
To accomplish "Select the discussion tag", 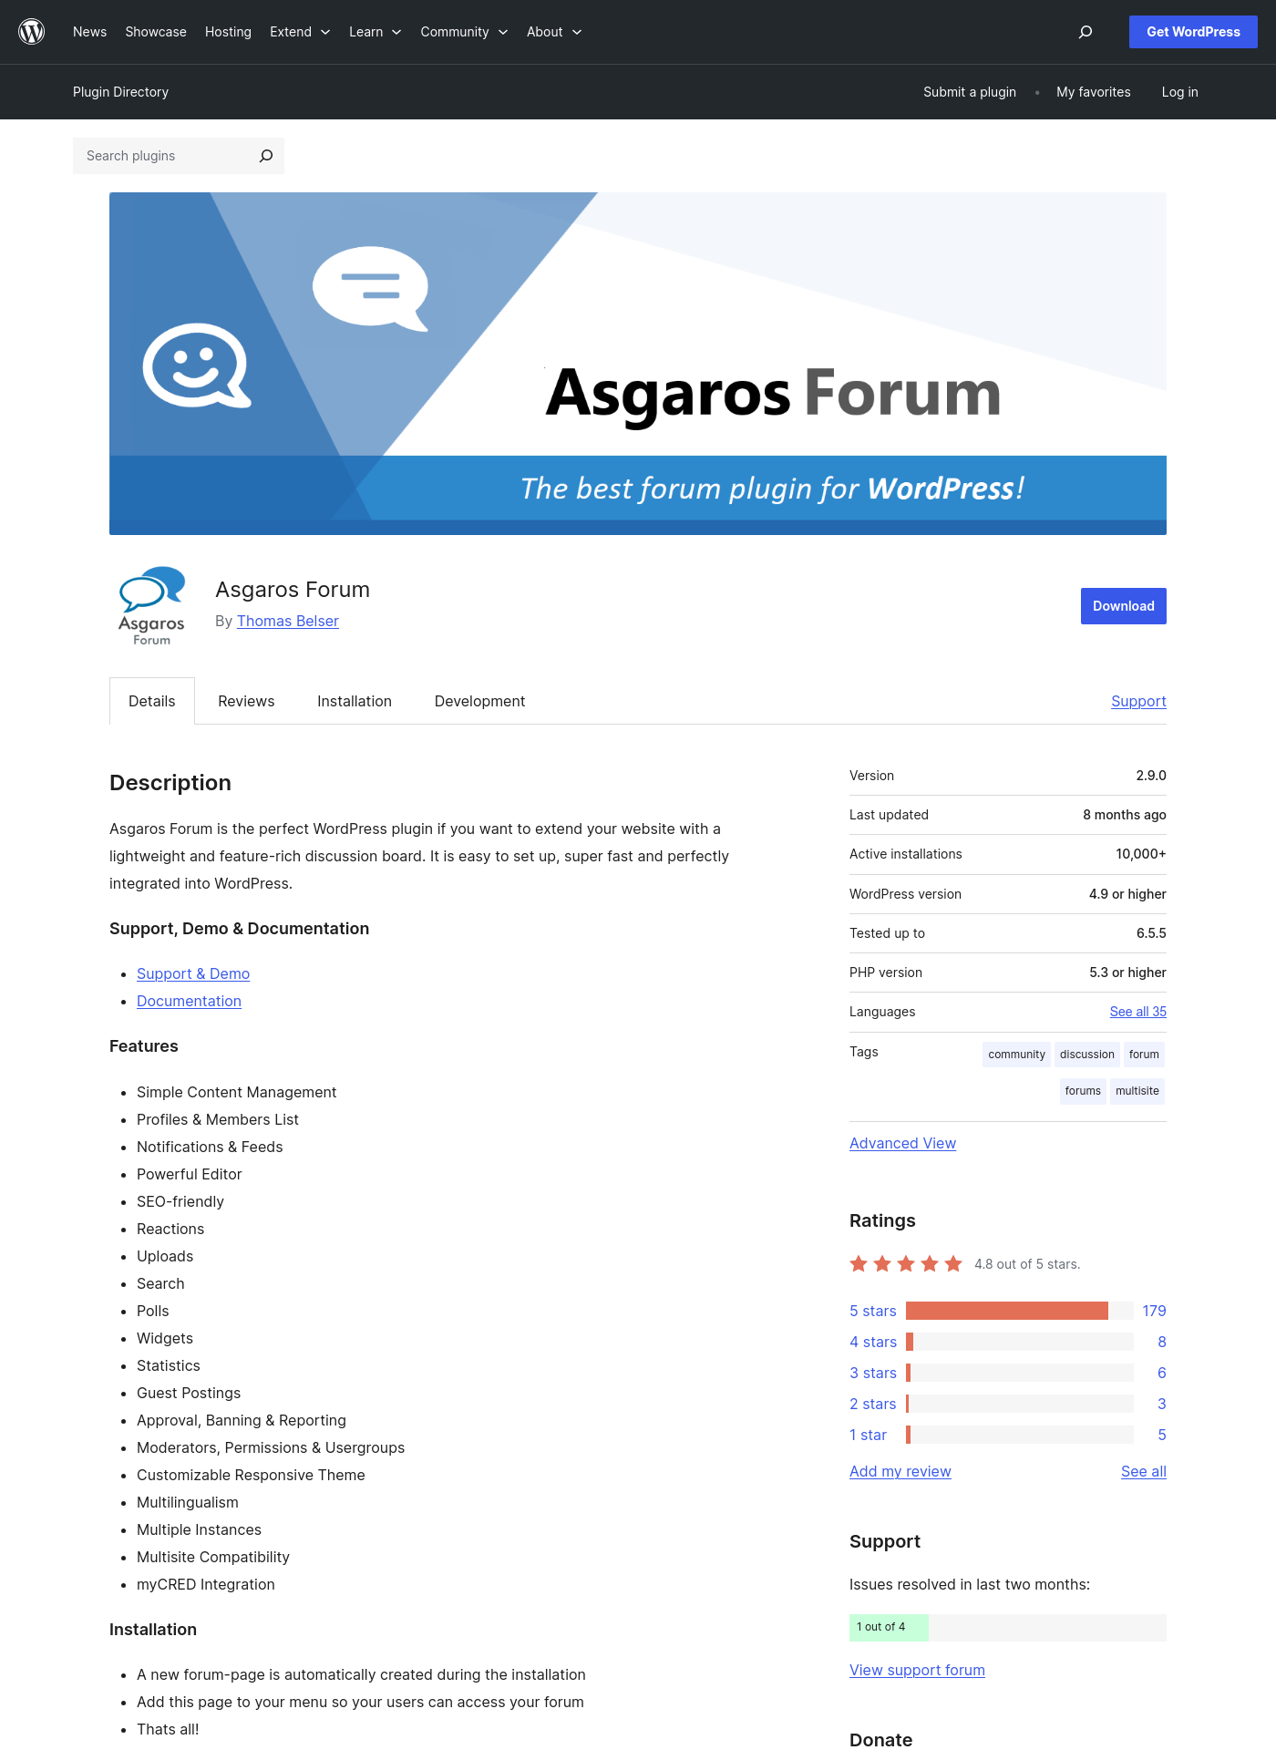I will 1086,1055.
